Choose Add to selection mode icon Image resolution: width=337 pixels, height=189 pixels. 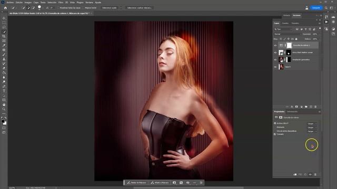pos(28,8)
